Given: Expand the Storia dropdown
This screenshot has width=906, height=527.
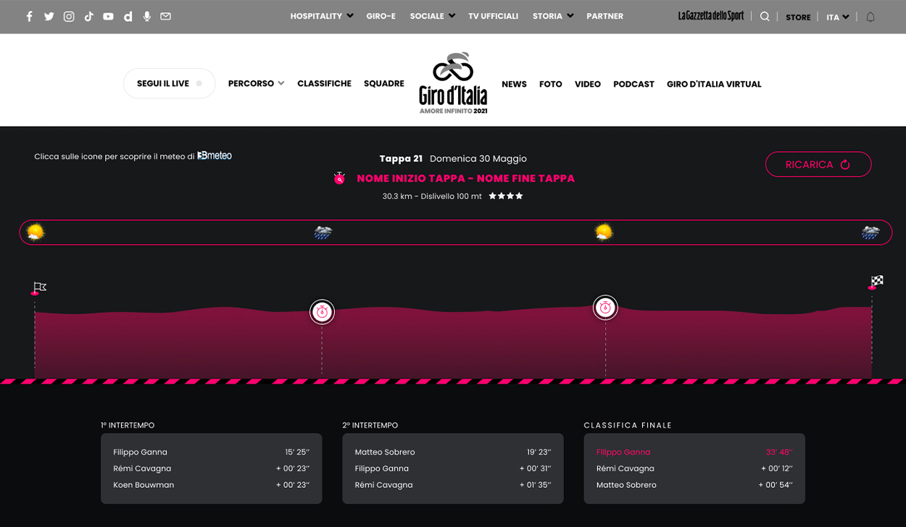Looking at the screenshot, I should pos(552,16).
